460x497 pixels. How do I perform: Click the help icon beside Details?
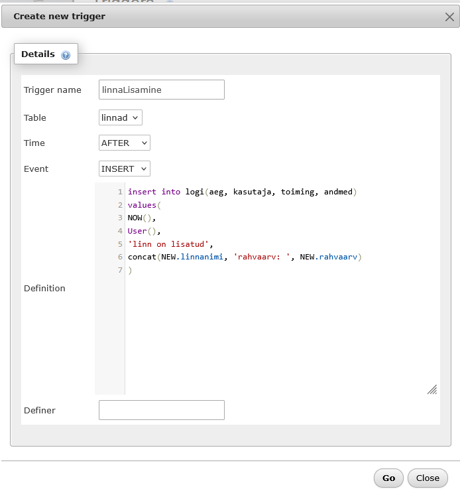tap(66, 55)
